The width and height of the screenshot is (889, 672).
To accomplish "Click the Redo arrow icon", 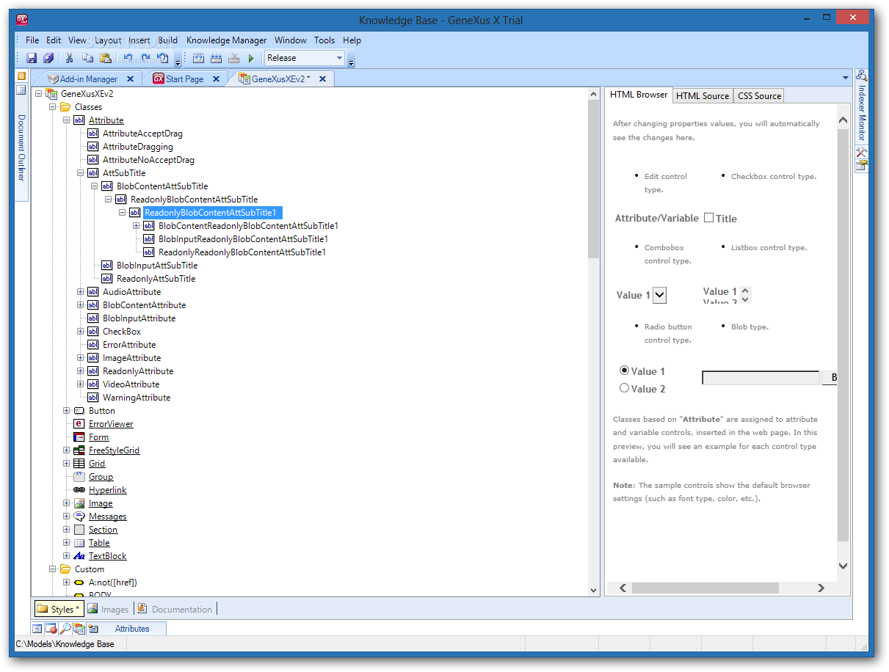I will point(145,58).
